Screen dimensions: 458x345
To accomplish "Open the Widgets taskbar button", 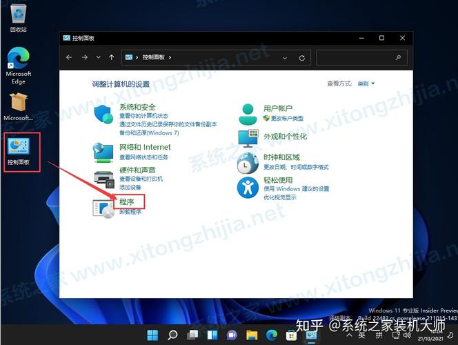I will (212, 335).
